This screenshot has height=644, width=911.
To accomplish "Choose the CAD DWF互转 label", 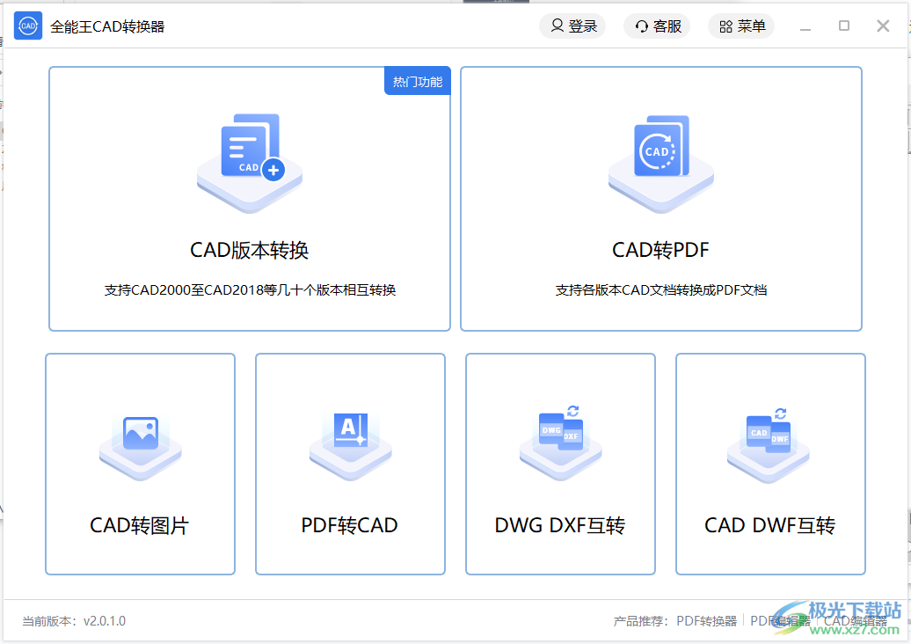I will (x=769, y=525).
